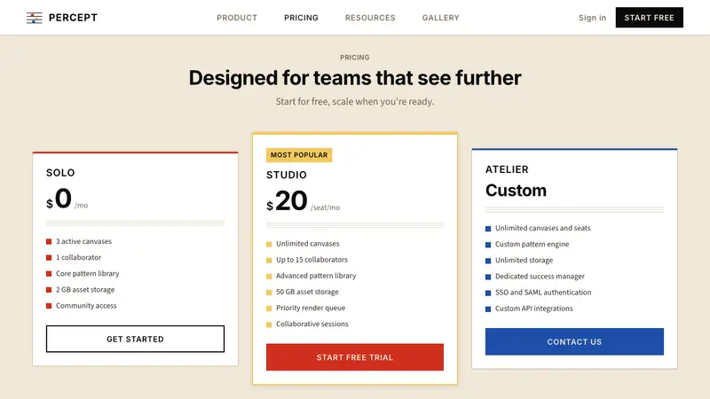Click the red bullet beside 3 active canvases
The width and height of the screenshot is (710, 399).
tap(49, 241)
